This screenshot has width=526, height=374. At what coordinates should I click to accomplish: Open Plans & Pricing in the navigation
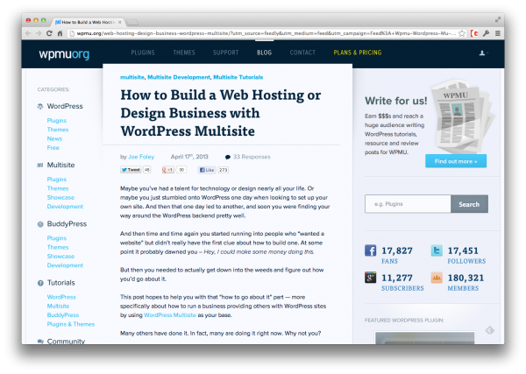pos(358,53)
